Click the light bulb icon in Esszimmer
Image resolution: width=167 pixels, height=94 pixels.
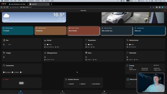pos(86,44)
